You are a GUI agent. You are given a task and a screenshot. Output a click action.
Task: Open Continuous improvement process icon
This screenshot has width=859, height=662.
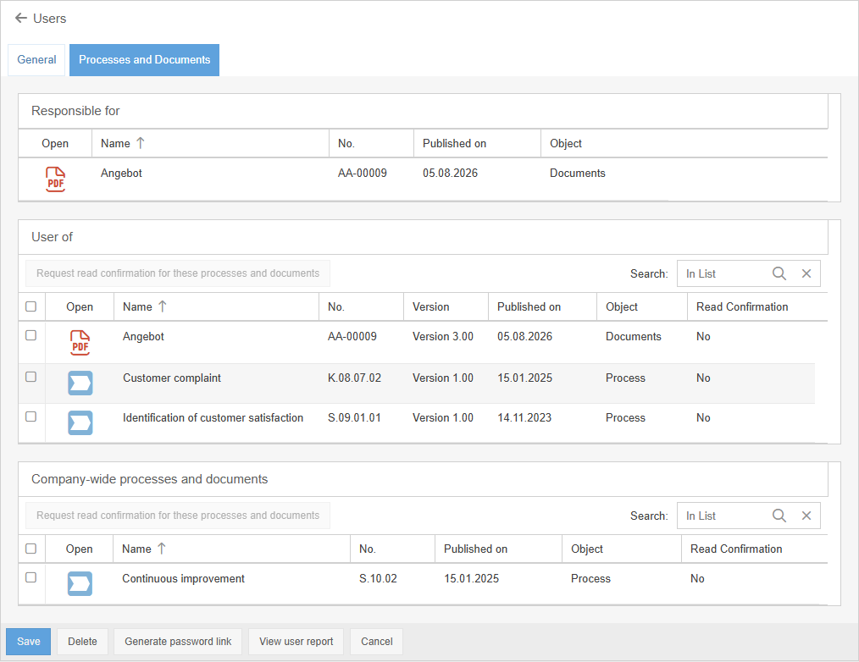click(x=80, y=584)
